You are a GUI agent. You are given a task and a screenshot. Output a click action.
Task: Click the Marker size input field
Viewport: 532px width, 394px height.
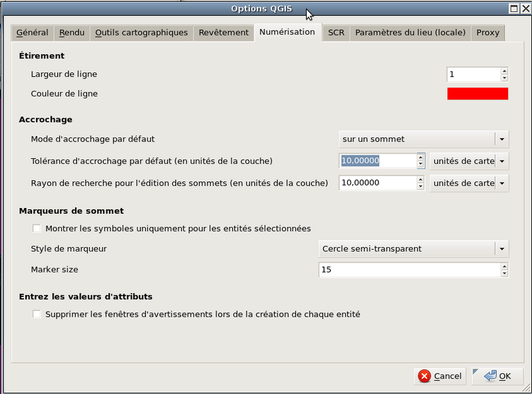click(410, 270)
